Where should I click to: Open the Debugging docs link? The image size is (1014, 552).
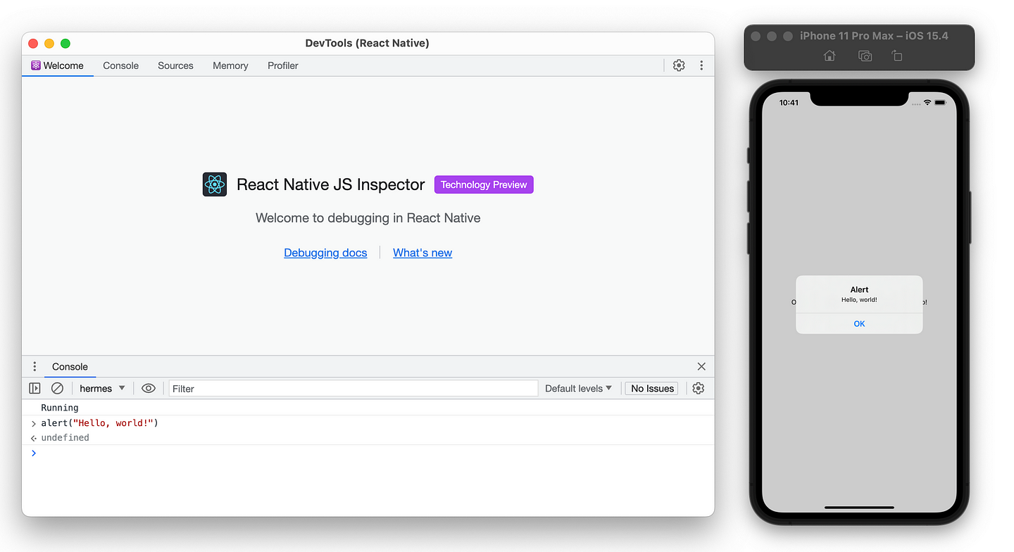[325, 253]
